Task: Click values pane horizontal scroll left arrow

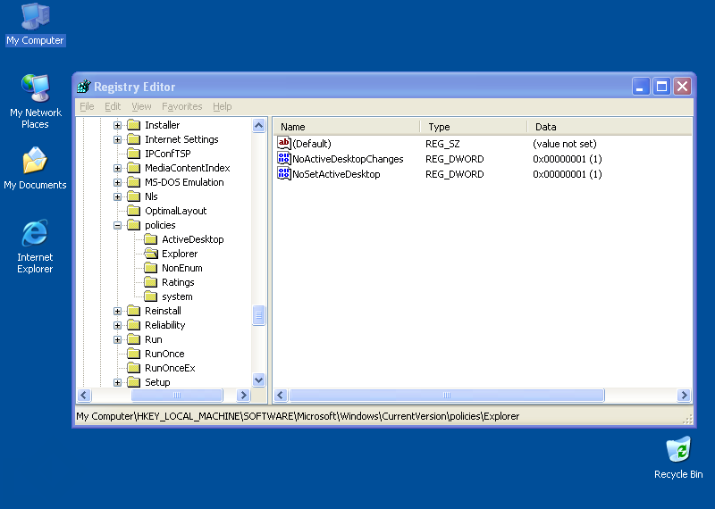Action: coord(281,395)
